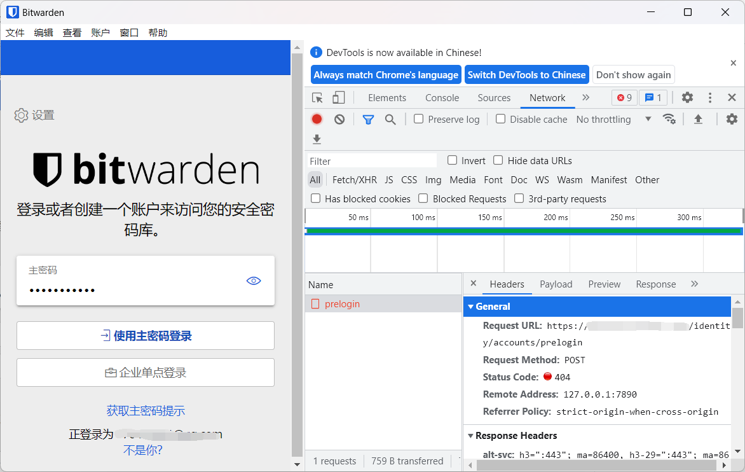Switch to the Response tab

tap(655, 284)
